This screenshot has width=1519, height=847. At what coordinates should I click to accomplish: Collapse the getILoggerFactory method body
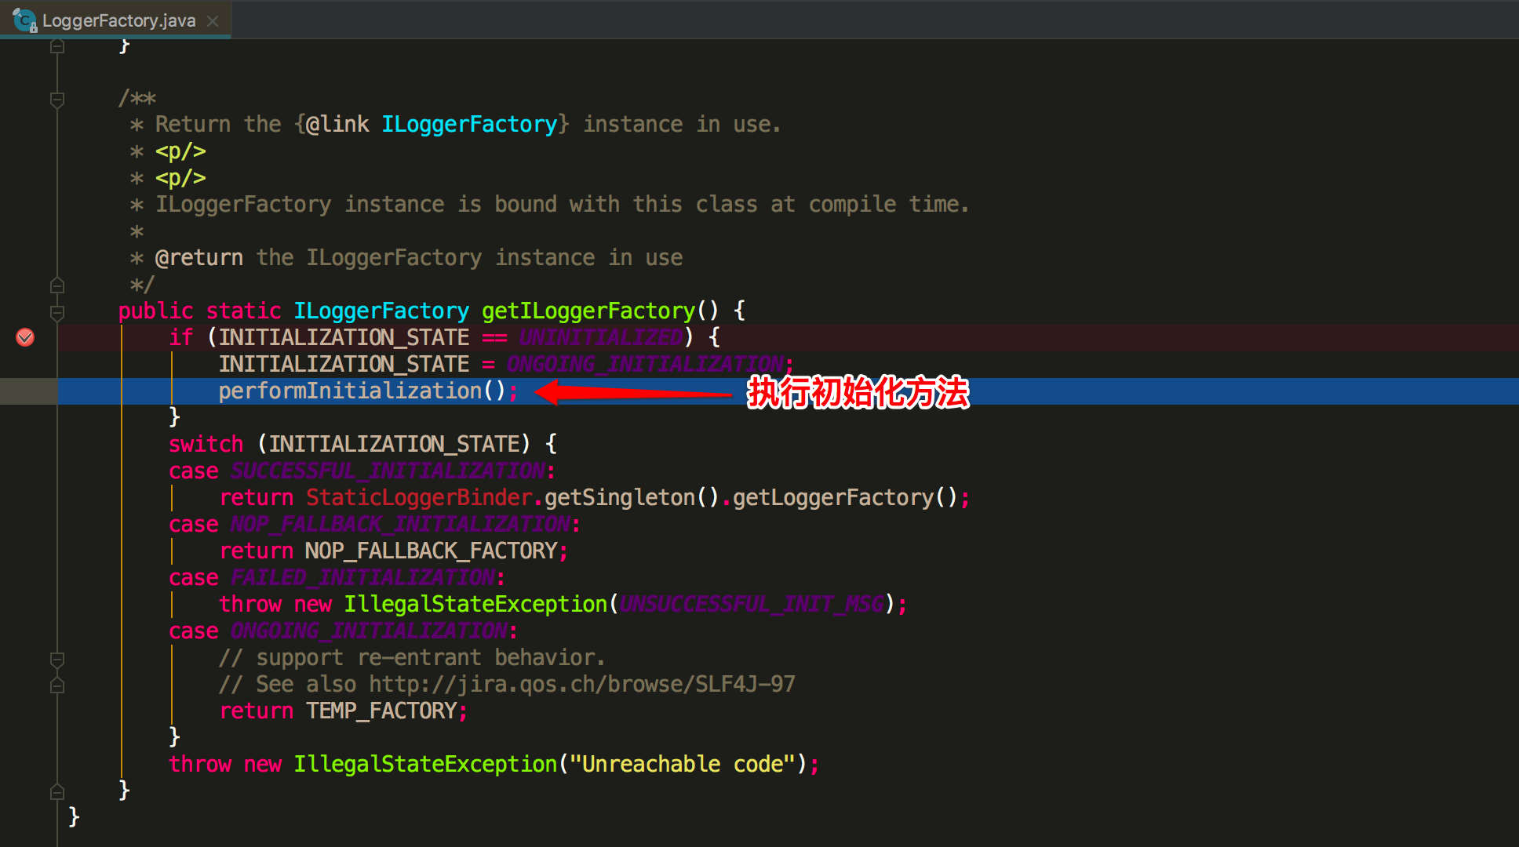click(56, 313)
